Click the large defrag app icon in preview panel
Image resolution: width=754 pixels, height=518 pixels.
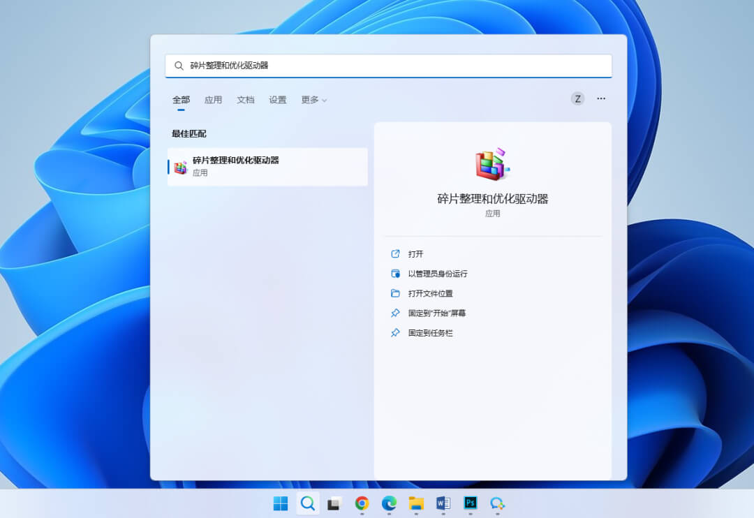494,162
